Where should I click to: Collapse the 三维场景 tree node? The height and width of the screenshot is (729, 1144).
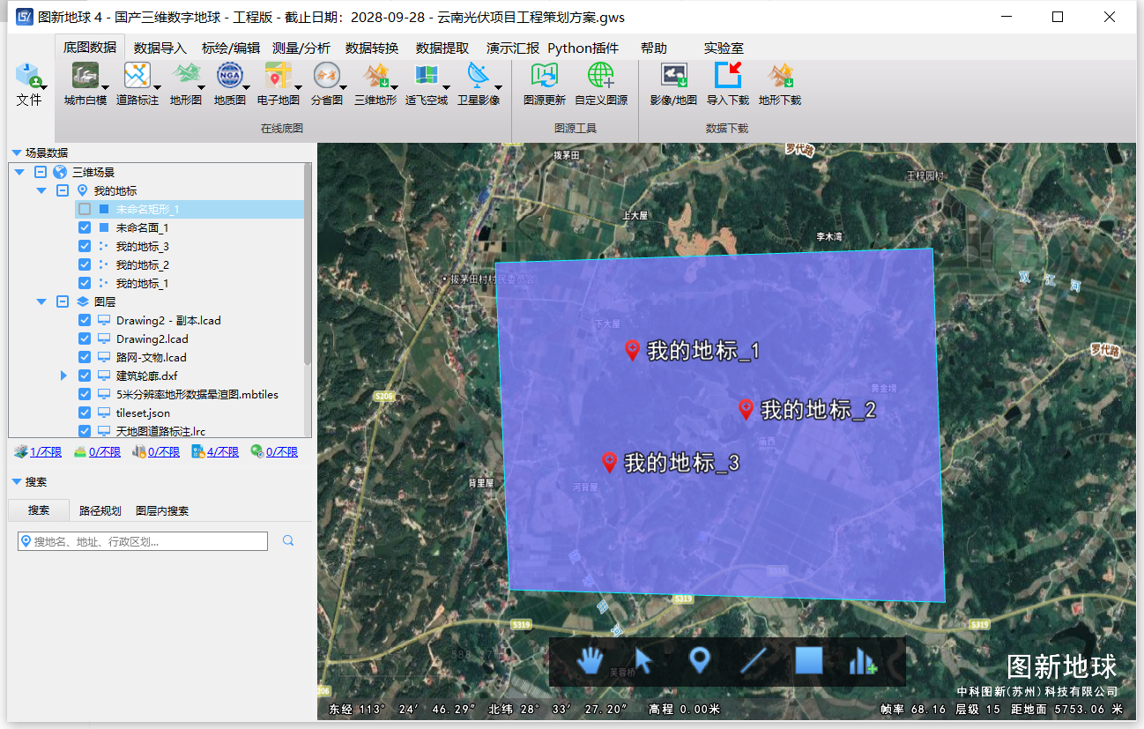pos(21,172)
